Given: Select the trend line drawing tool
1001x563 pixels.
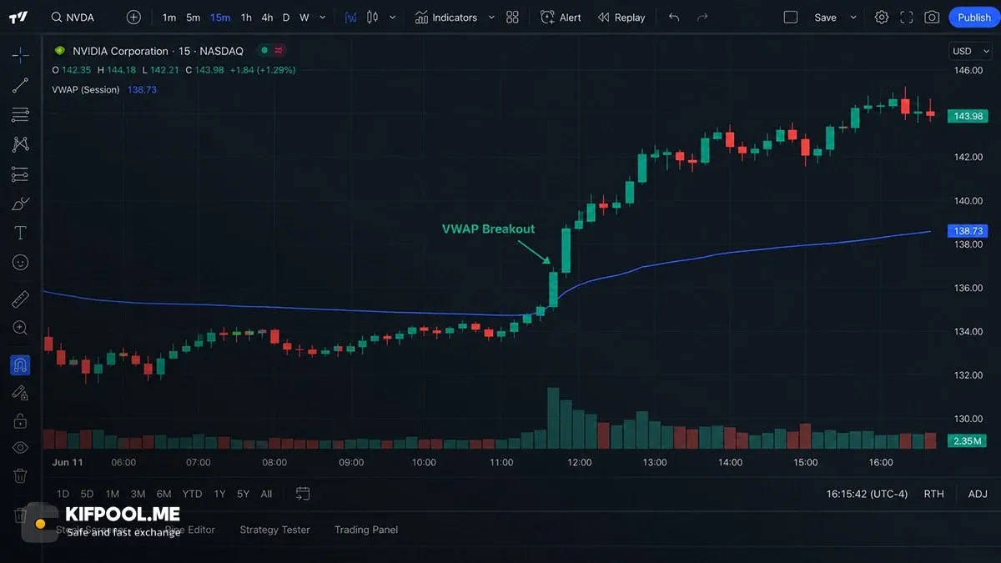Looking at the screenshot, I should coord(20,85).
